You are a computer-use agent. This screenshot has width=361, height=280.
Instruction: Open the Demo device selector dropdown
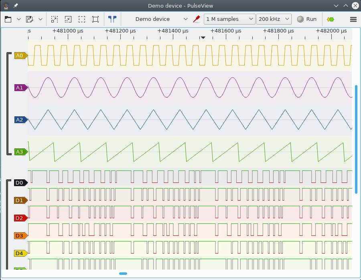point(161,19)
